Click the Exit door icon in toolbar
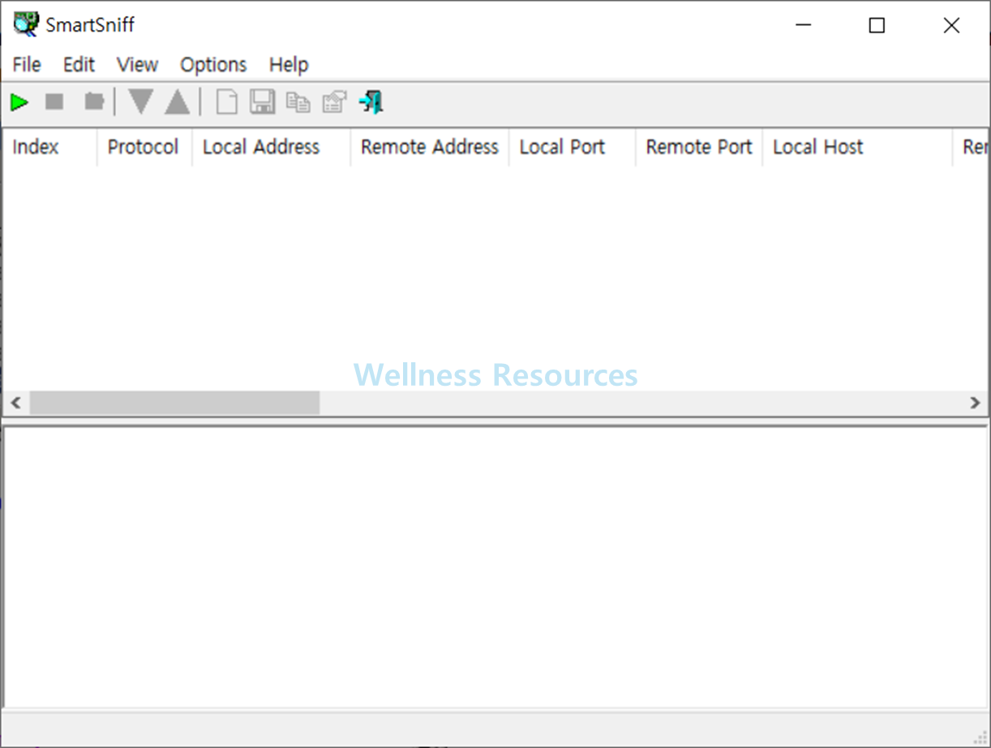 coord(371,102)
